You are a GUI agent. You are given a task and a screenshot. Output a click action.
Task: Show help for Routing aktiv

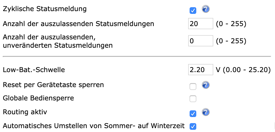click(205, 112)
